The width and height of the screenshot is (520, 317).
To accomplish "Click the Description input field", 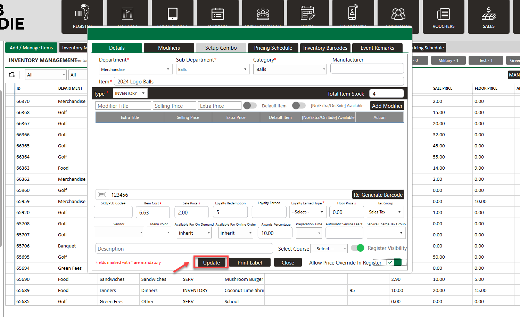I will (184, 249).
